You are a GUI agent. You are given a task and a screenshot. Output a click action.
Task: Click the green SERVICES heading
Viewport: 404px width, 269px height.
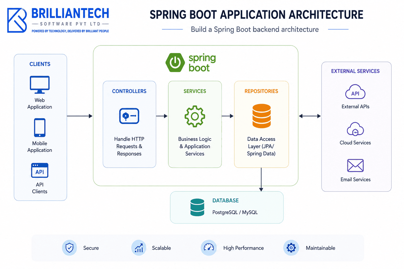point(195,91)
